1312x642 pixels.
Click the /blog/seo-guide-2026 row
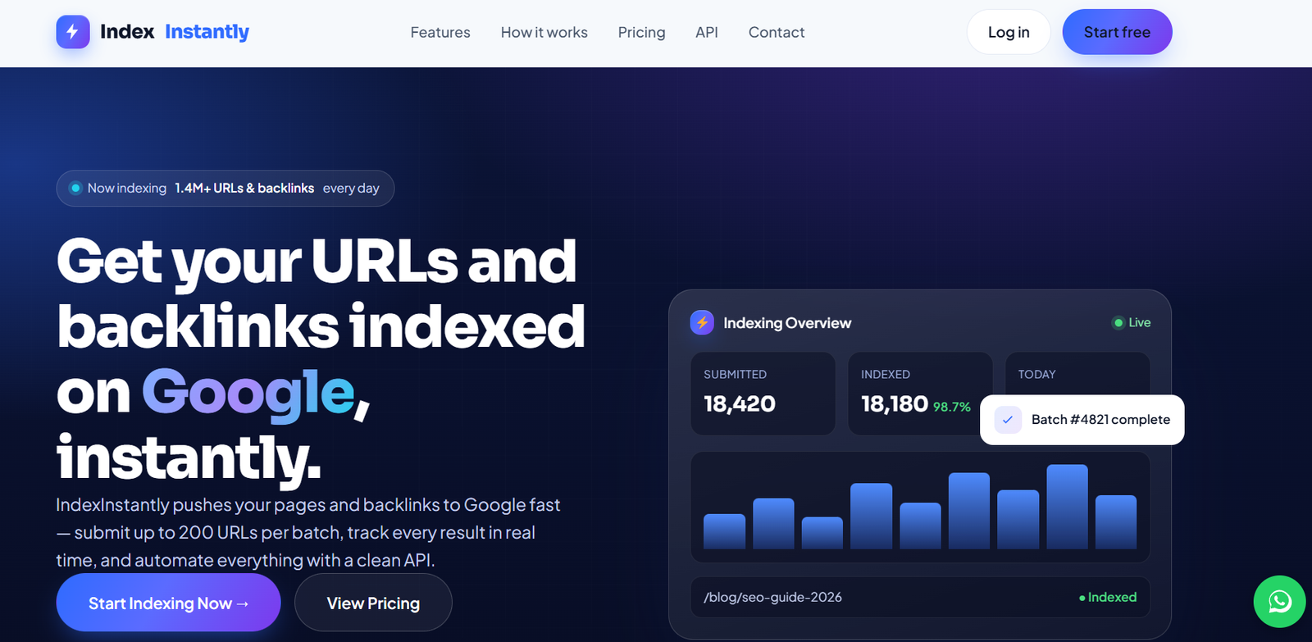tap(920, 597)
